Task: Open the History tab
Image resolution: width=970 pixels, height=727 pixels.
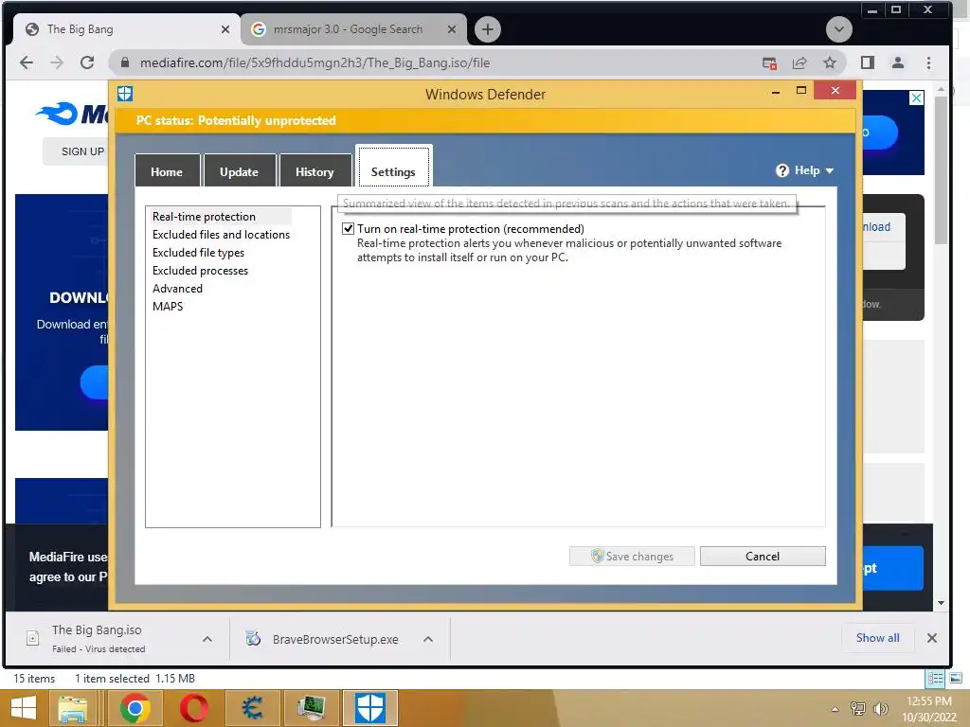Action: tap(314, 171)
